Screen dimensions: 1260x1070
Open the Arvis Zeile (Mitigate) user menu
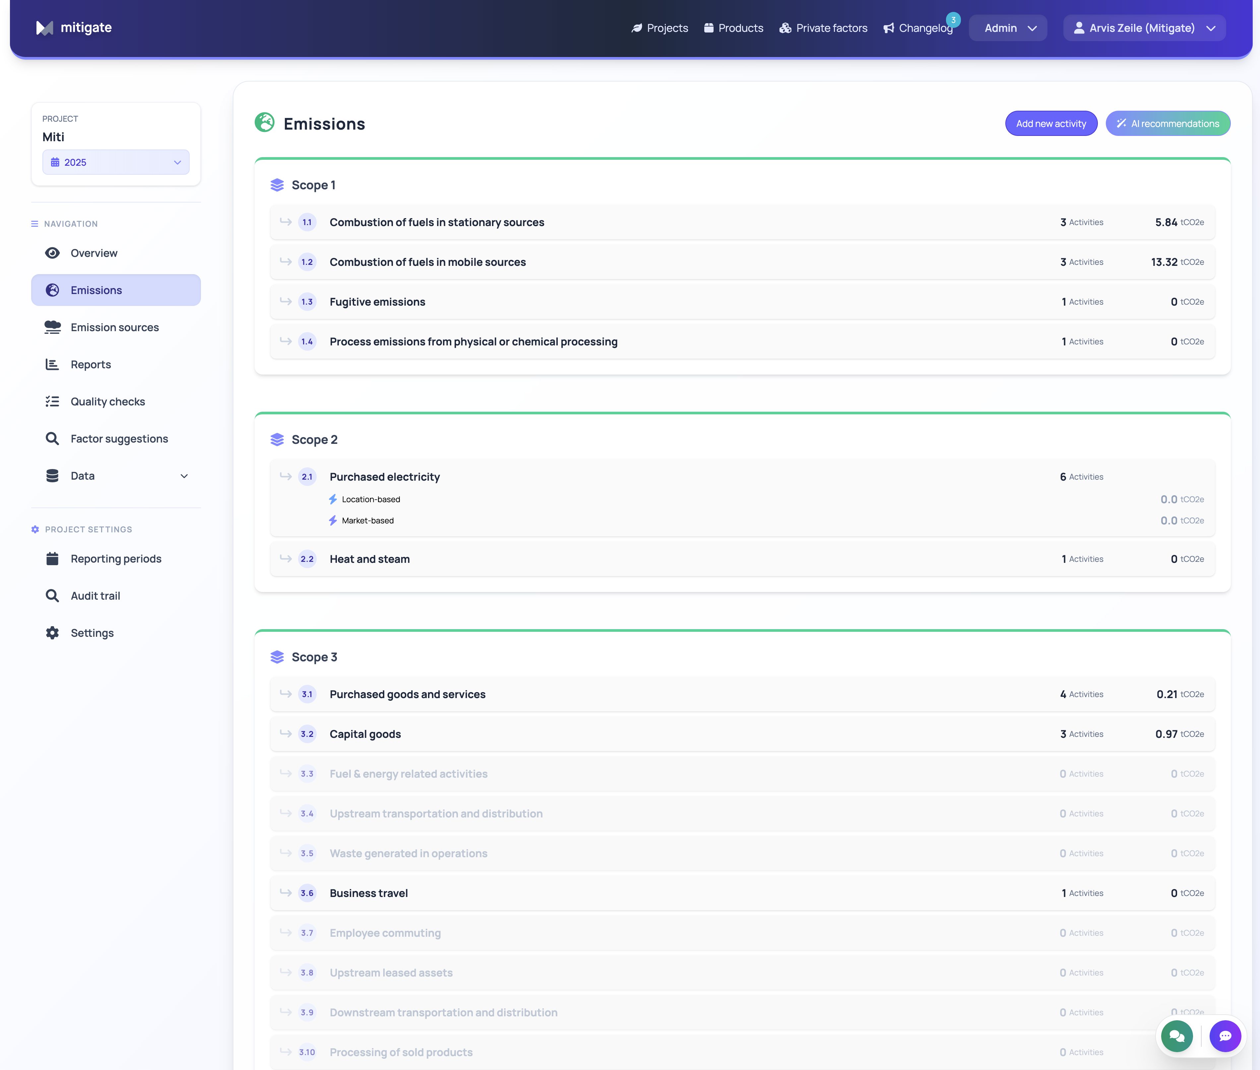1144,28
